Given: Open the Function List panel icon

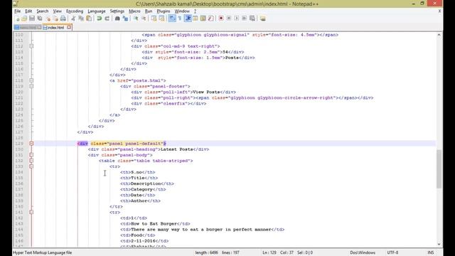Looking at the screenshot, I should coord(210,18).
